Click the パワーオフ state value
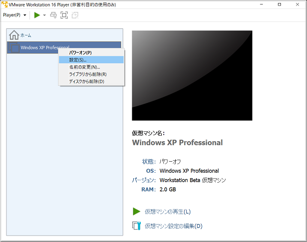 (x=170, y=162)
